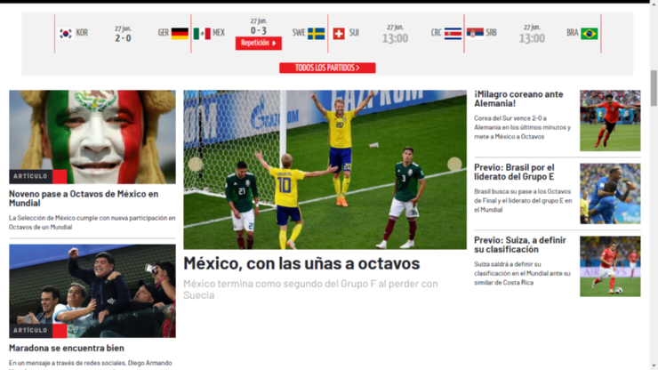Click the Switzerland preview player thumbnail
The width and height of the screenshot is (658, 370).
[x=610, y=266]
